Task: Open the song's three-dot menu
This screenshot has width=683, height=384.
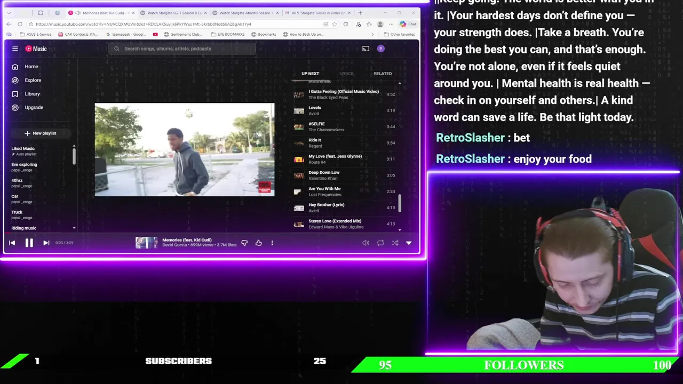Action: click(x=272, y=243)
